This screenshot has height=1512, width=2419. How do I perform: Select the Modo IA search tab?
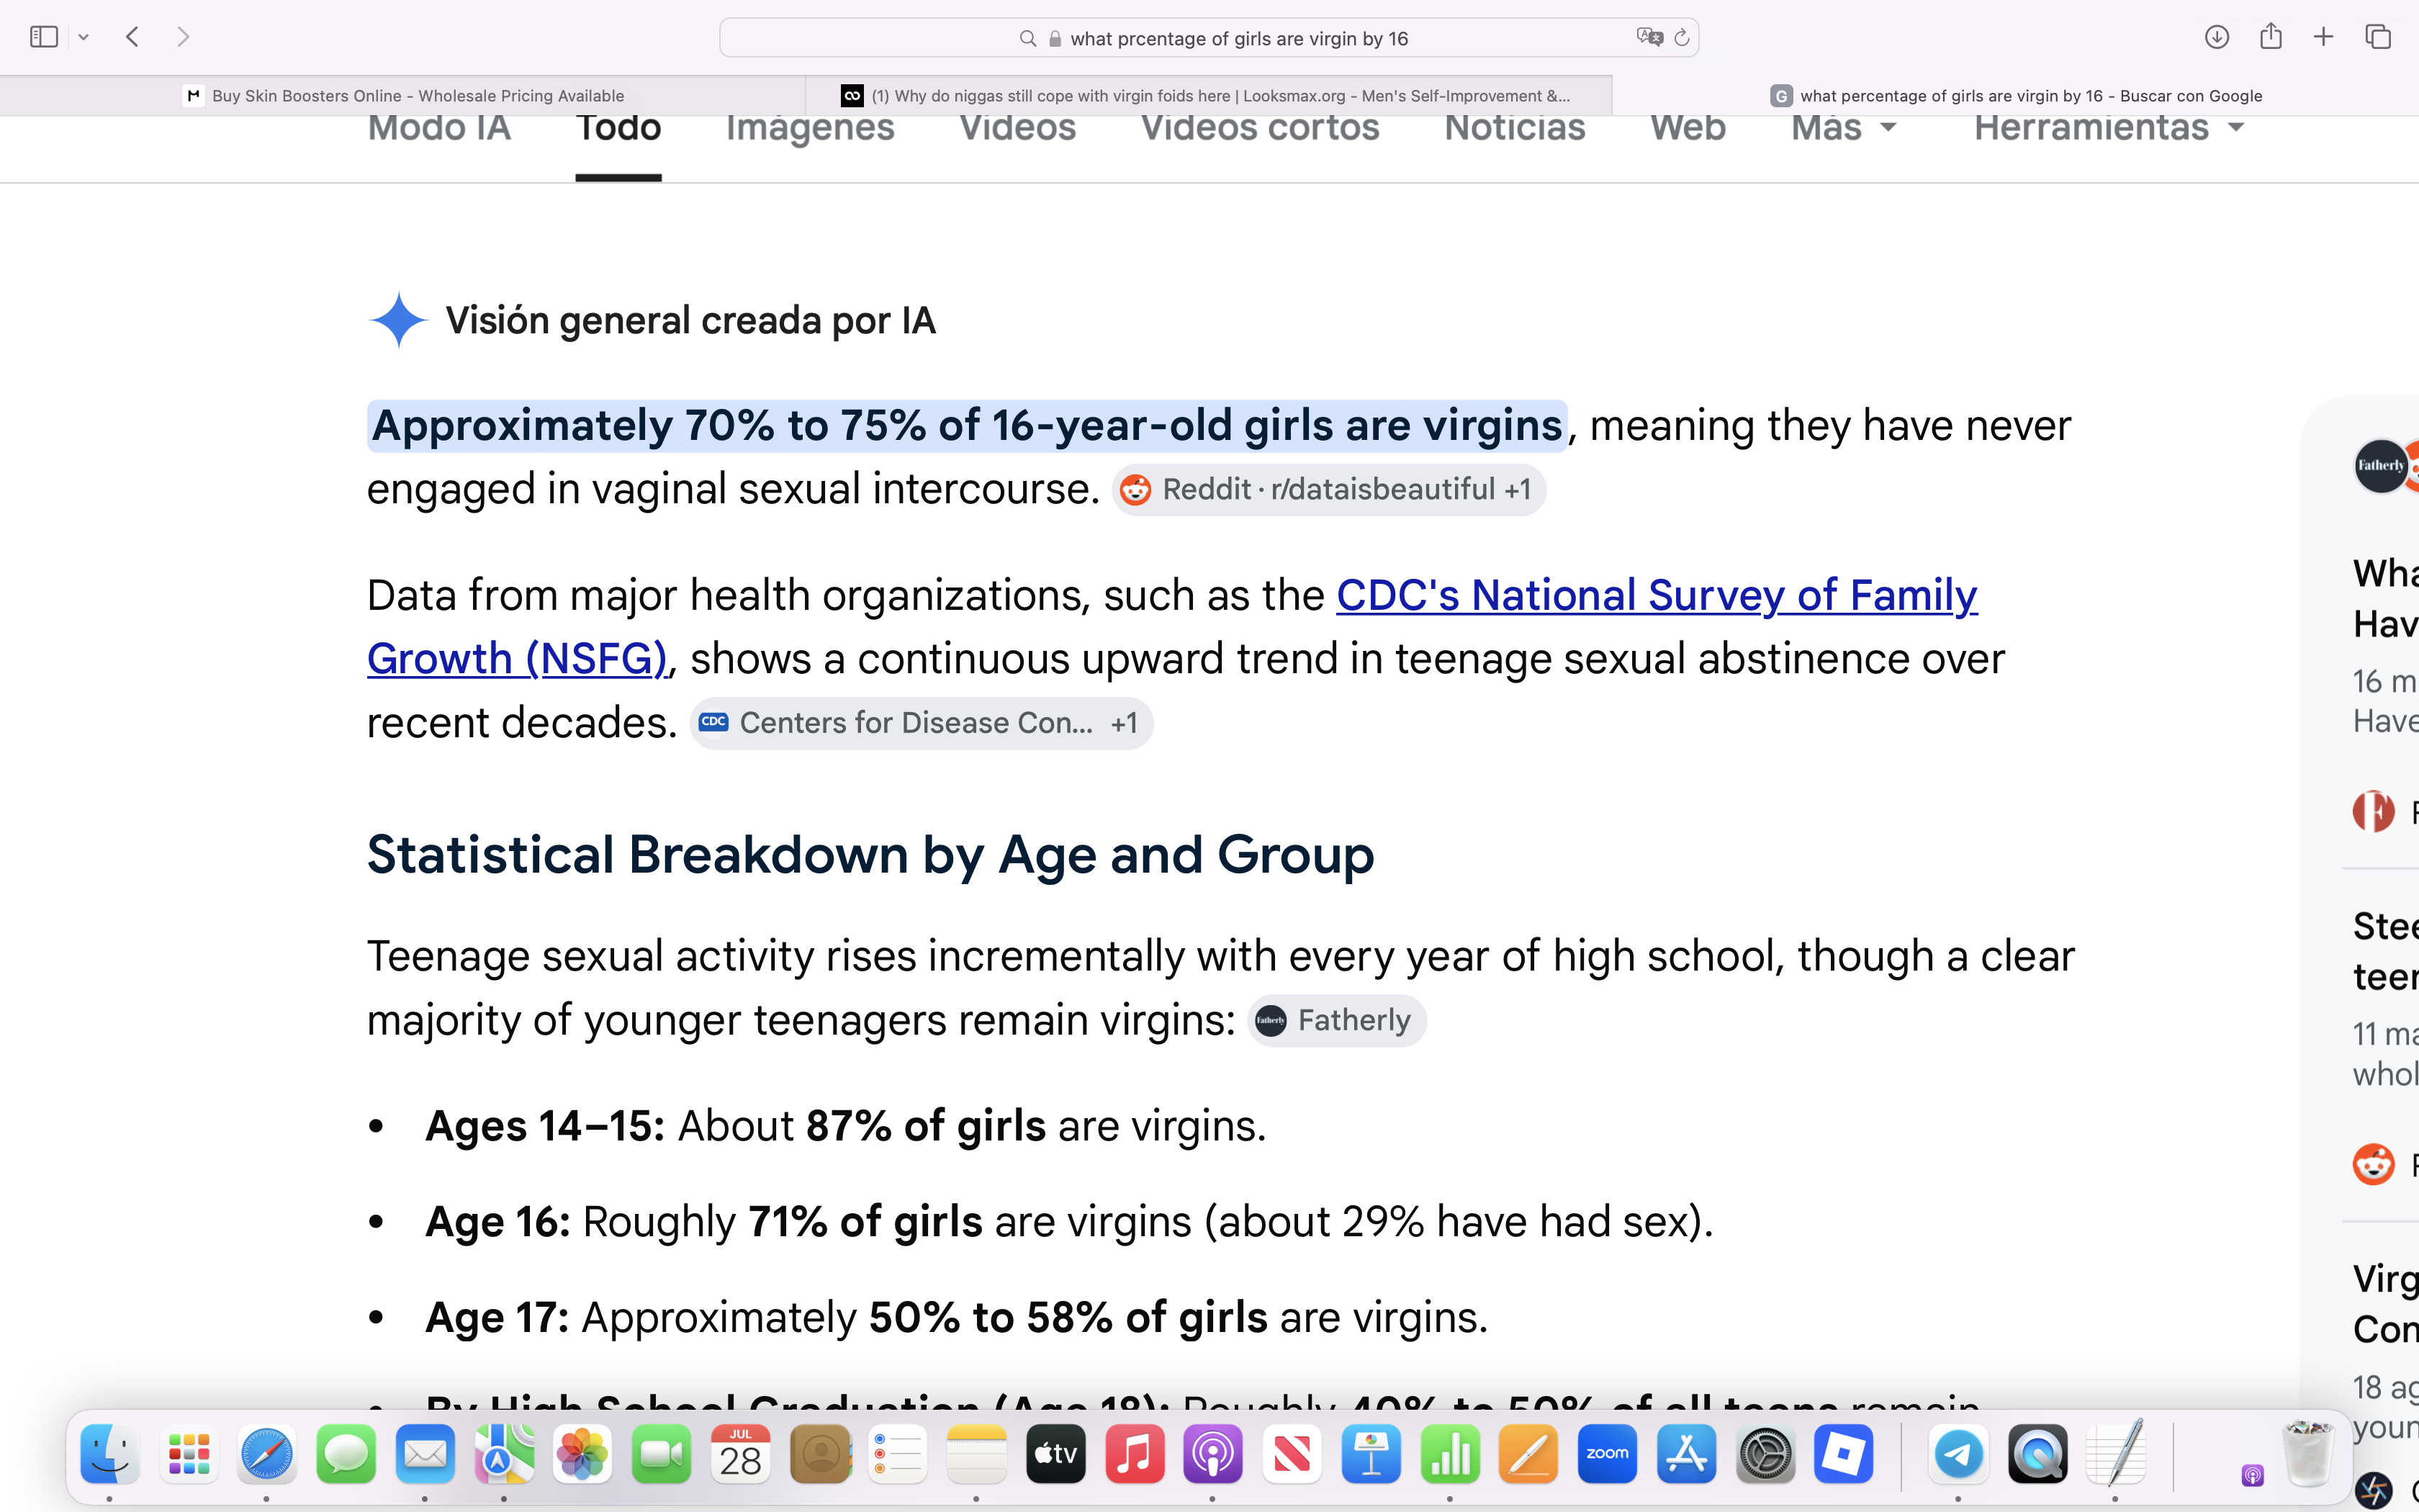coord(439,128)
